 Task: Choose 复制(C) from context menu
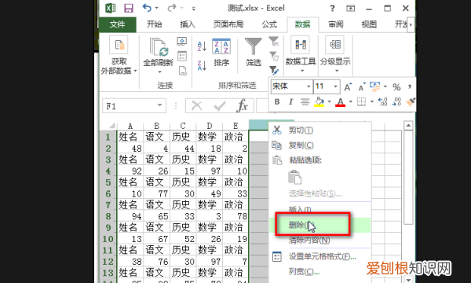(320, 145)
